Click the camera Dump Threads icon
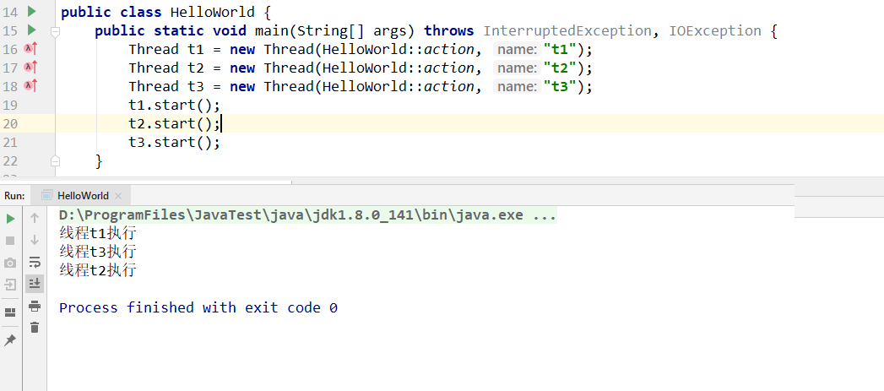This screenshot has height=391, width=884. (10, 263)
